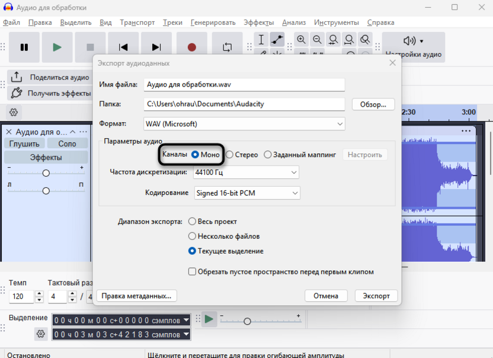Close the Export Audio dialog
This screenshot has height=358, width=493.
[x=392, y=63]
